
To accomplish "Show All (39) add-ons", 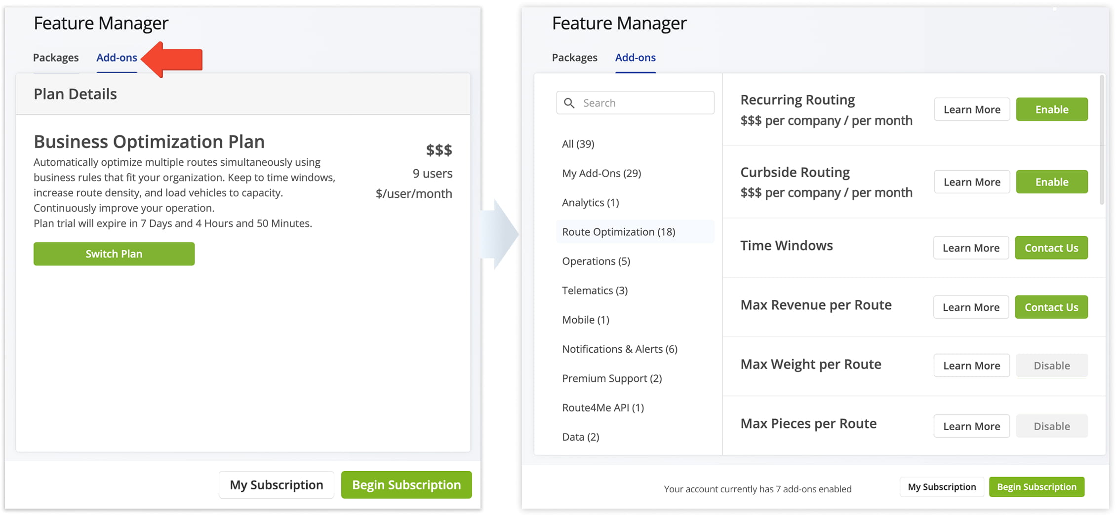I will pyautogui.click(x=578, y=144).
